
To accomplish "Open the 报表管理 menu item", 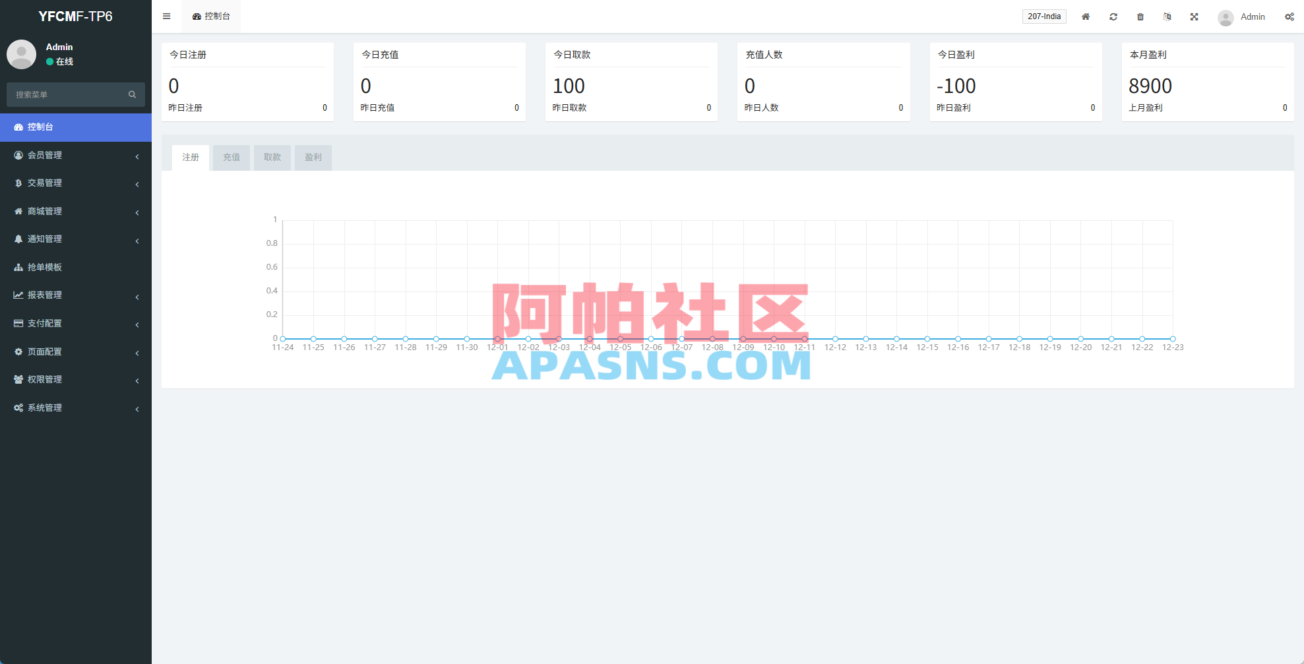I will click(76, 295).
